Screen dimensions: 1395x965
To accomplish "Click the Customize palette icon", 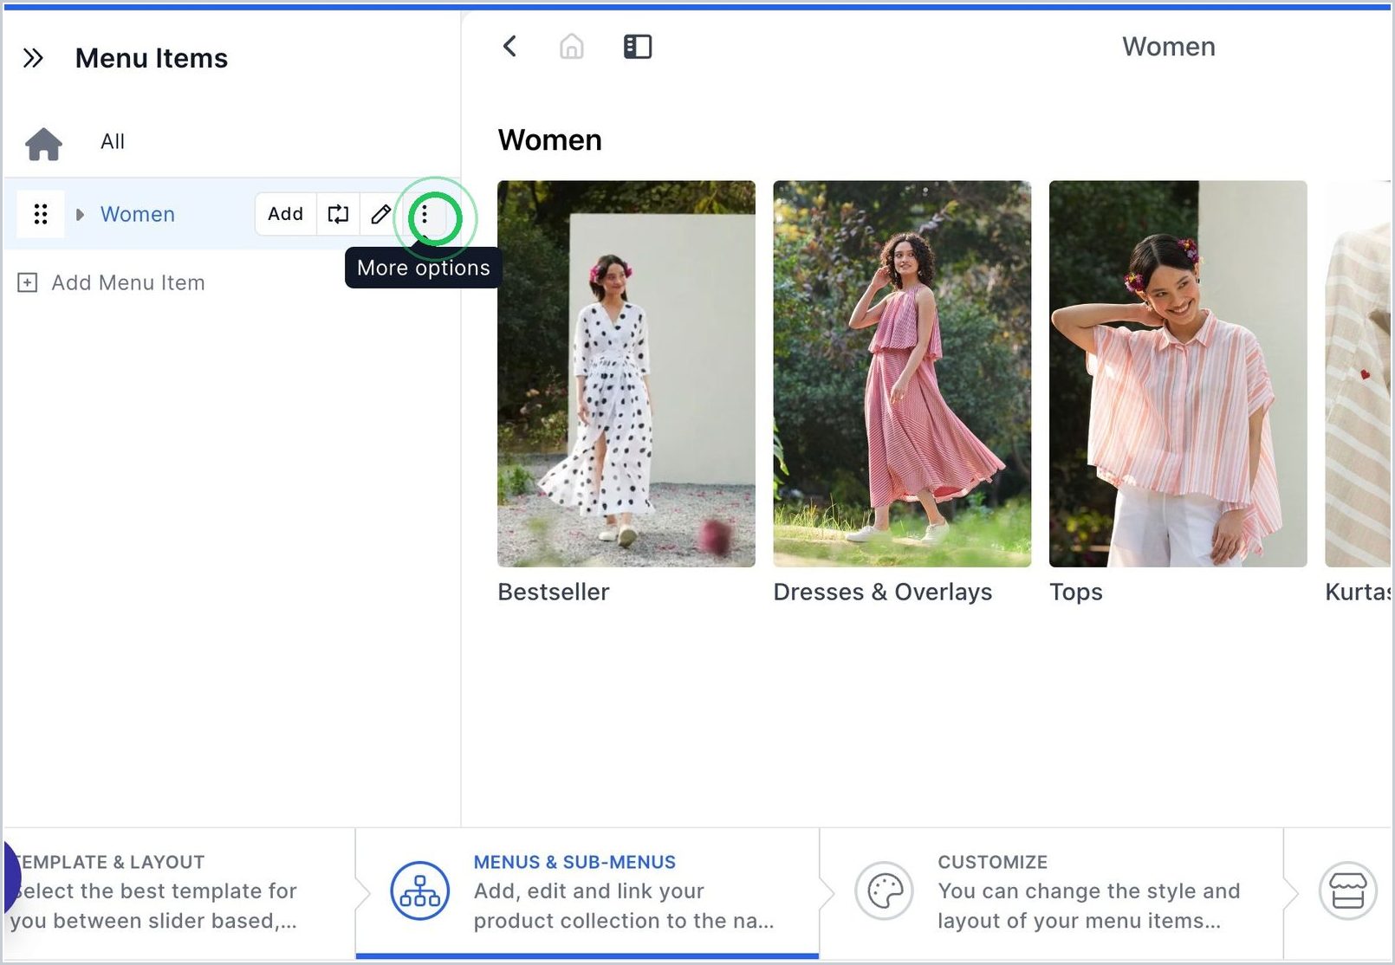I will point(885,891).
